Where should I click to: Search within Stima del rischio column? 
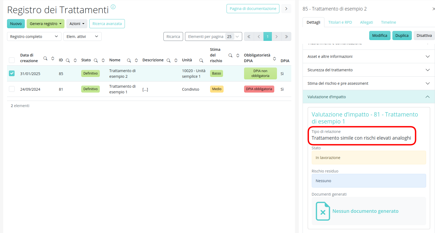point(230,55)
